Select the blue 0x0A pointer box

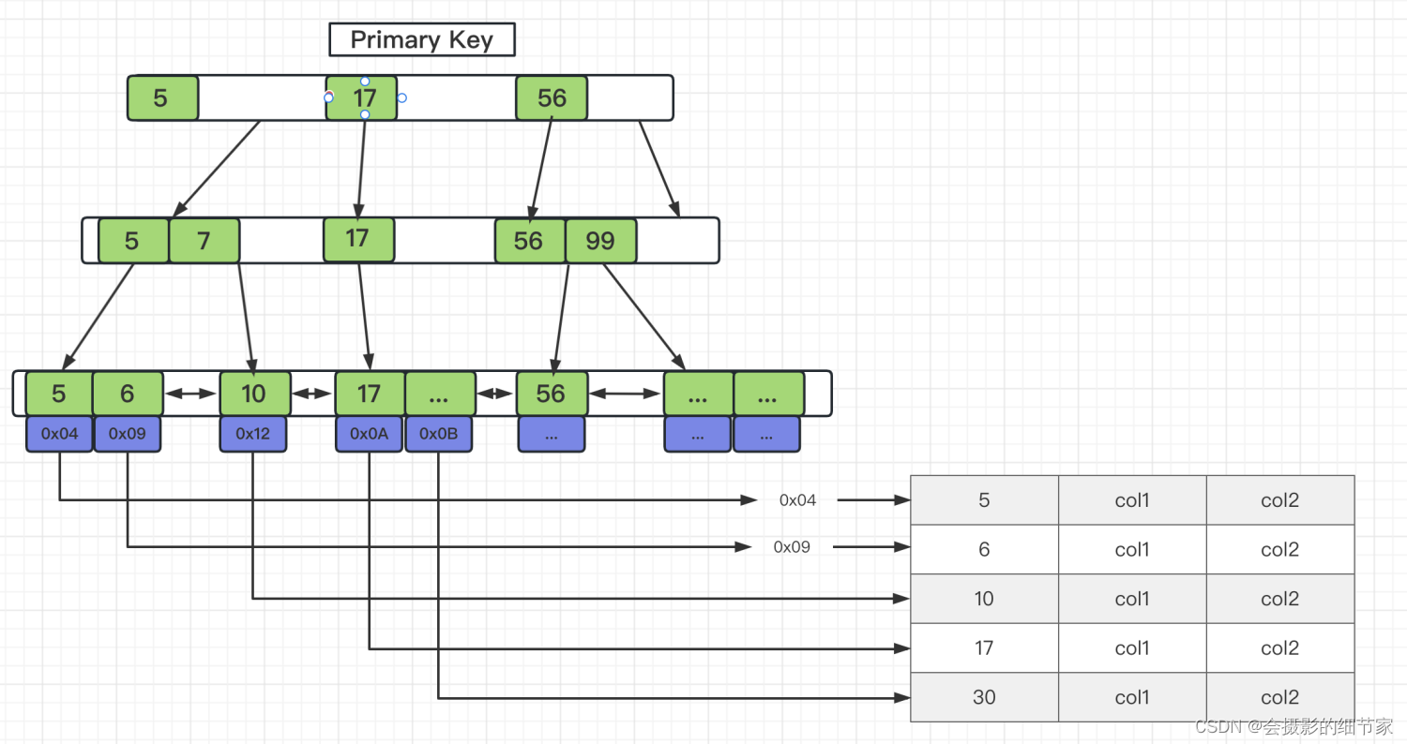pyautogui.click(x=370, y=434)
